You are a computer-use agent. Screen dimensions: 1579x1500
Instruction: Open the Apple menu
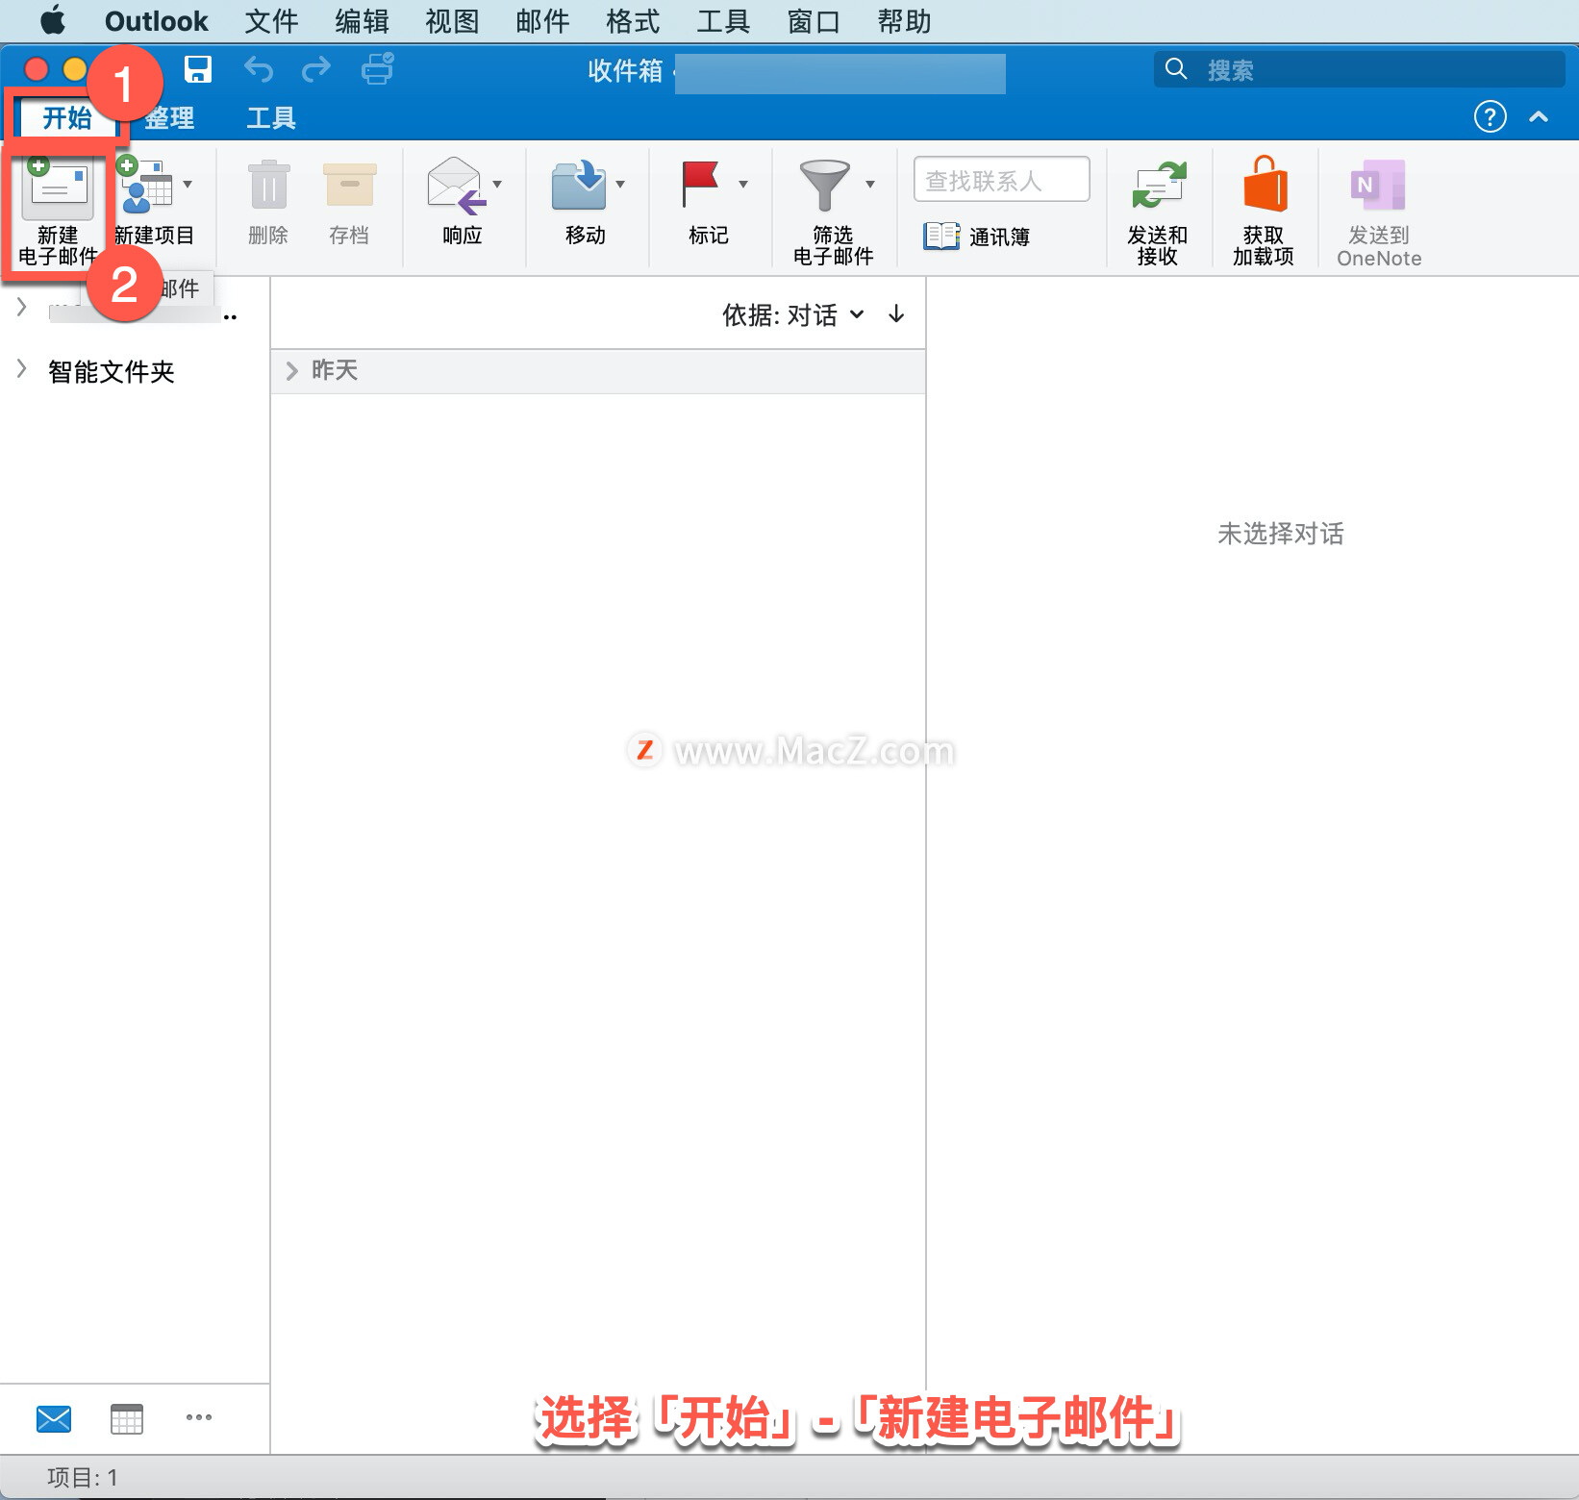52,20
